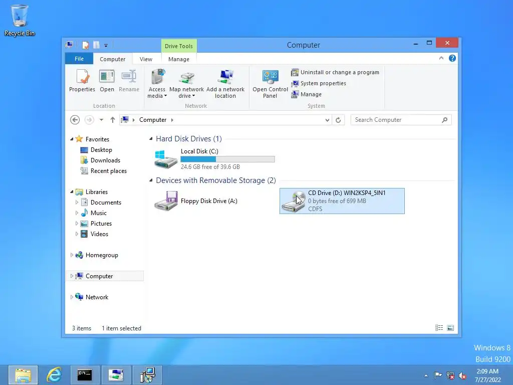Click the Open ribbon icon

107,81
